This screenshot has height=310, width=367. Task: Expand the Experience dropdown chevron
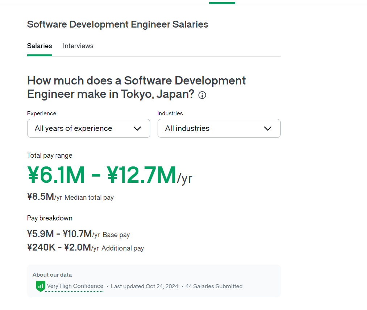137,128
